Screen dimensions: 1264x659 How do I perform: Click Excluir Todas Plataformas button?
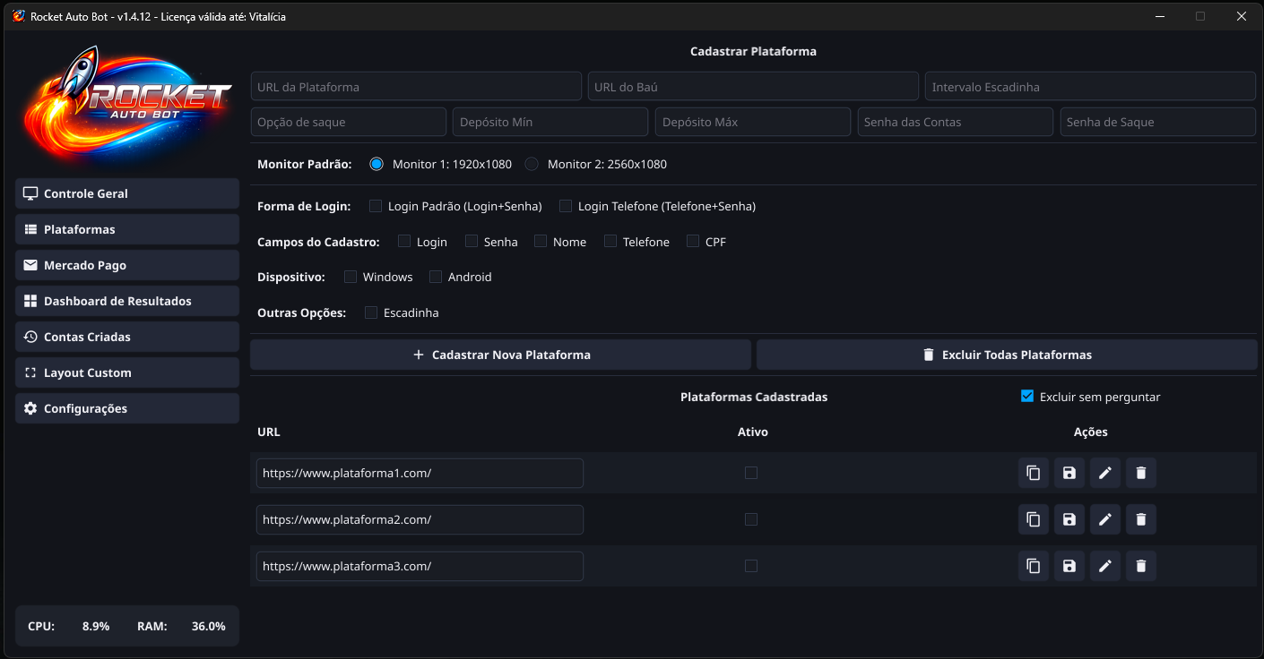point(1007,355)
